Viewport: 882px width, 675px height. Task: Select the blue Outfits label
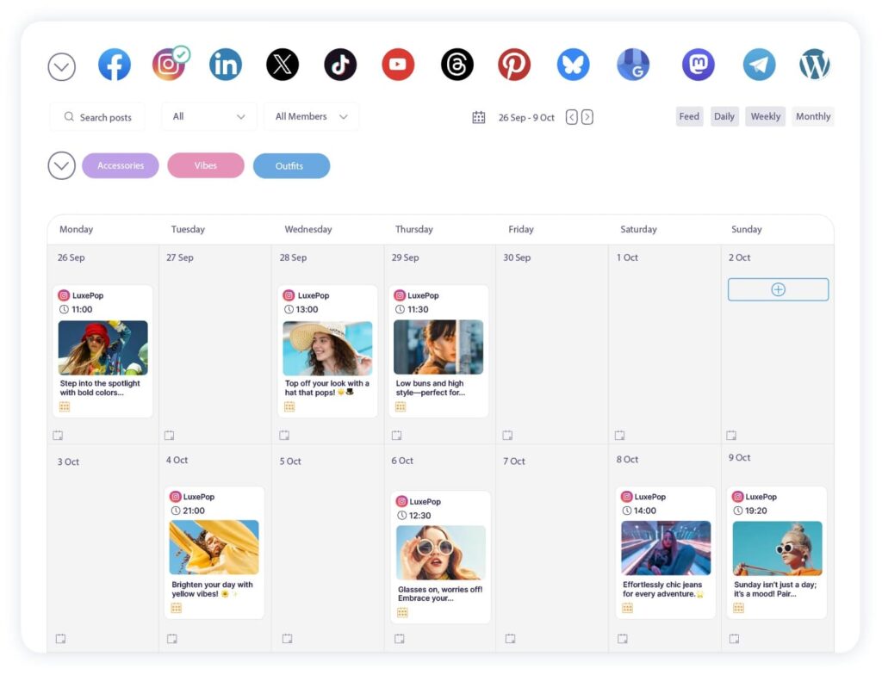click(x=291, y=166)
